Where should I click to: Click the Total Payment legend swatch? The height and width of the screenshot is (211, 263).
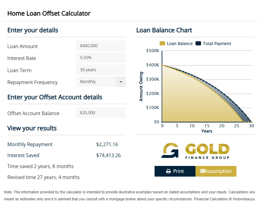199,44
